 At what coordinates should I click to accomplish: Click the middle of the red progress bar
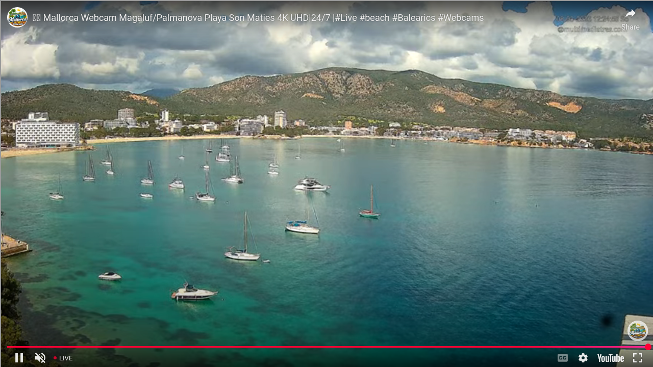click(326, 347)
